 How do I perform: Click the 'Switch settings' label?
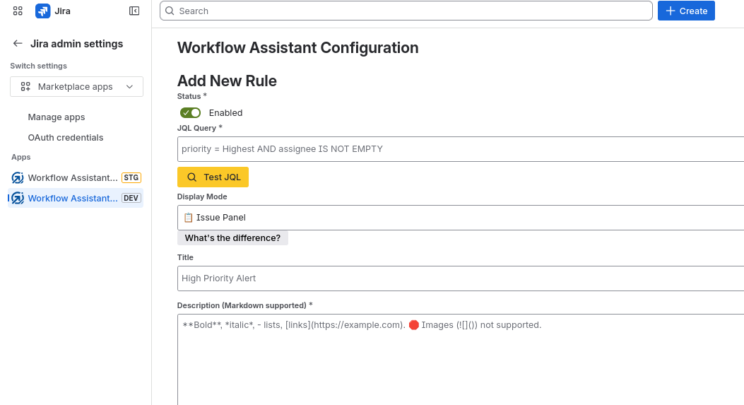[38, 66]
